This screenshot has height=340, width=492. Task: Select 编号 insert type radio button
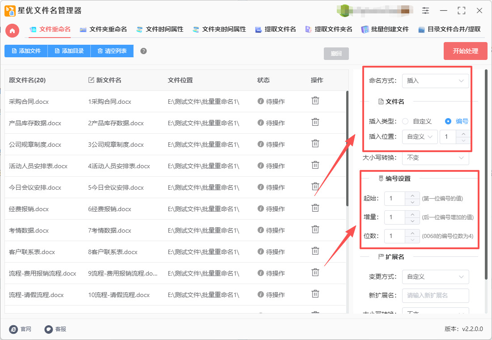point(448,121)
